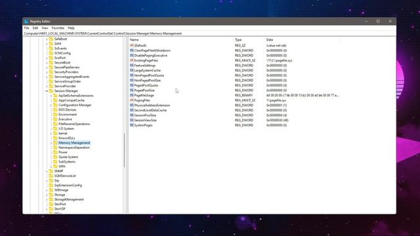Click the REG_BINARY type of PagefileUsage

243,95
